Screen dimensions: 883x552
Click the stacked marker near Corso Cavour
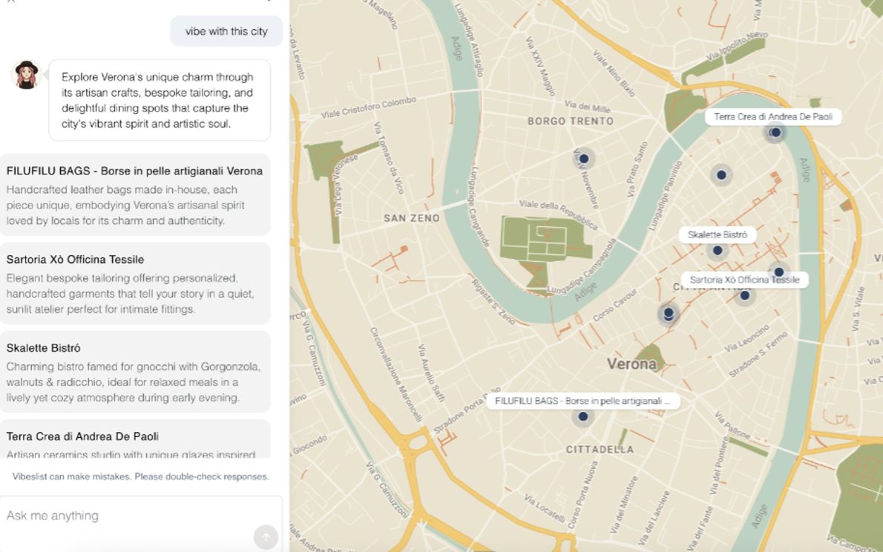(668, 314)
